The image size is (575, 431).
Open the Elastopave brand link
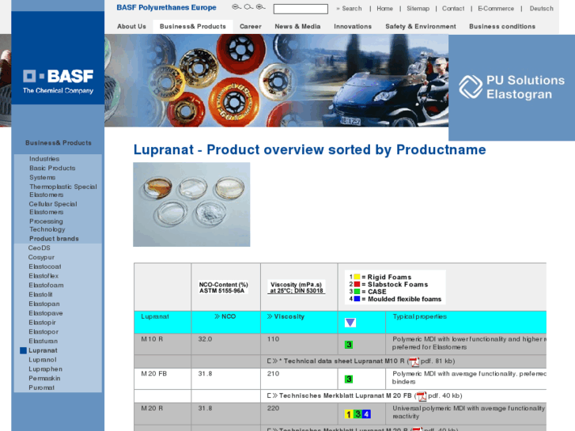[x=46, y=313]
